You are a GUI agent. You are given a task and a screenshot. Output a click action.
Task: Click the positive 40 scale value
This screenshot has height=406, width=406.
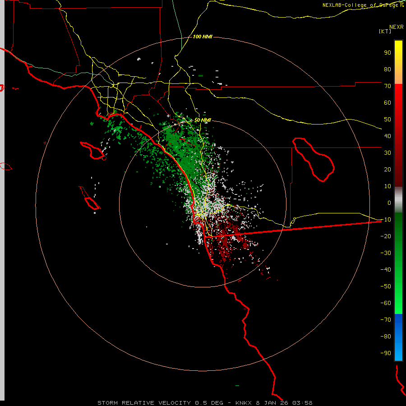(388, 136)
